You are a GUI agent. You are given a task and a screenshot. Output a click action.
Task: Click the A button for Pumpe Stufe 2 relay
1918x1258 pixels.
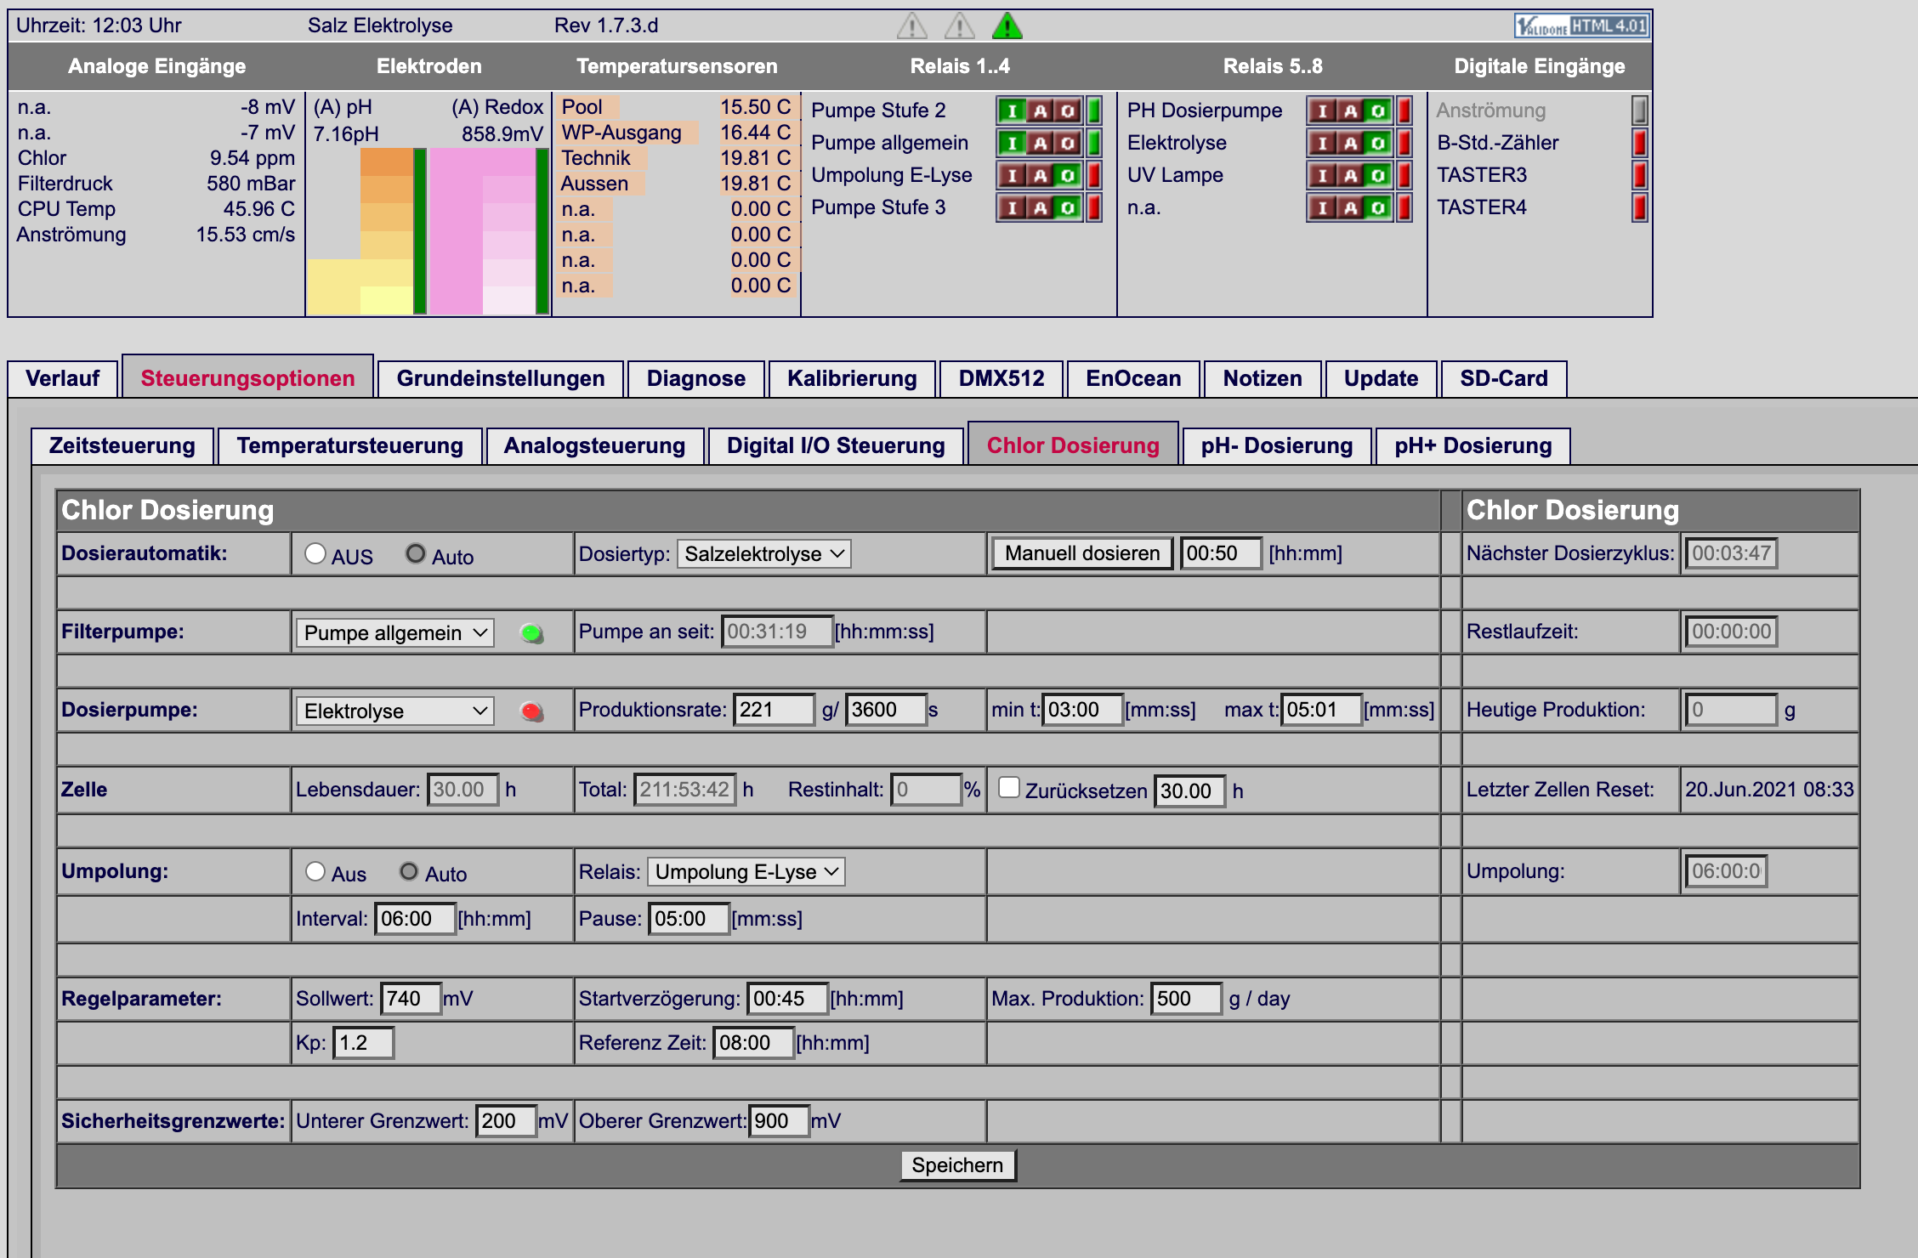1040,110
